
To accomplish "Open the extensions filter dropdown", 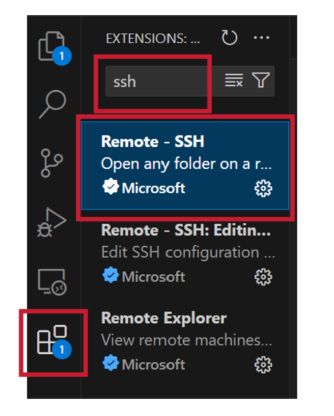I will click(x=261, y=80).
